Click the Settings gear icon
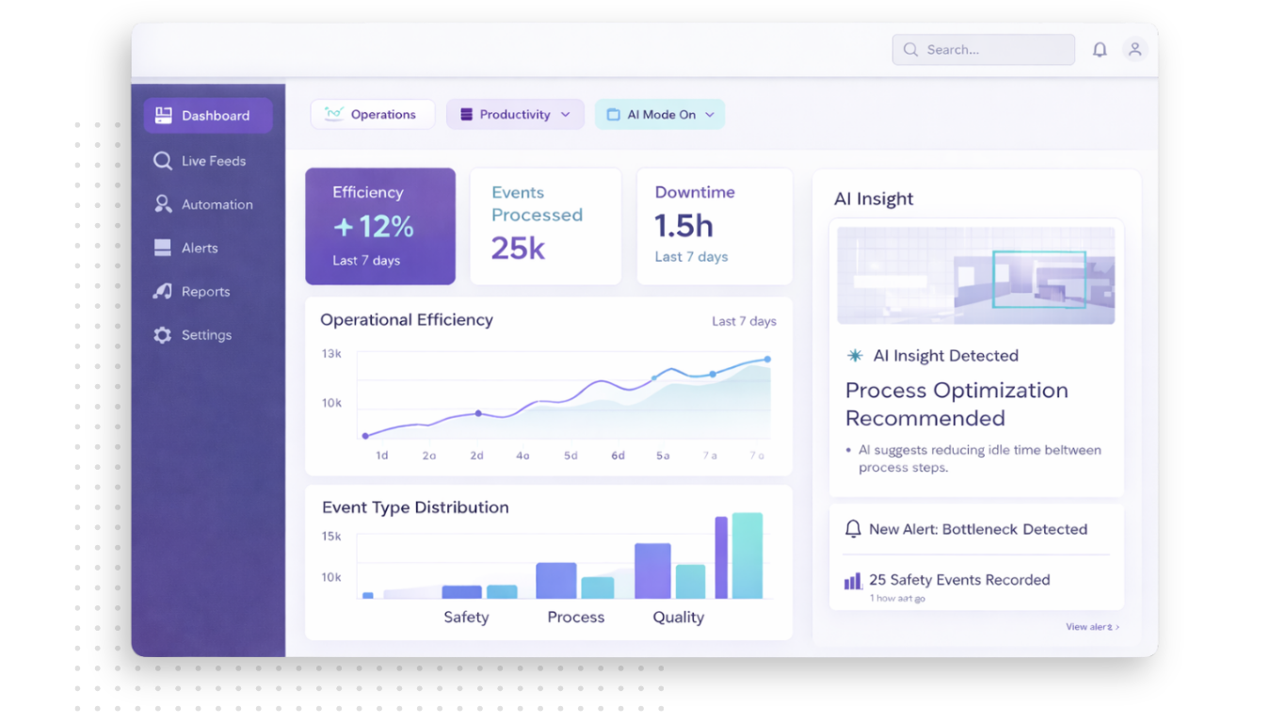Image resolution: width=1286 pixels, height=723 pixels. [x=162, y=335]
